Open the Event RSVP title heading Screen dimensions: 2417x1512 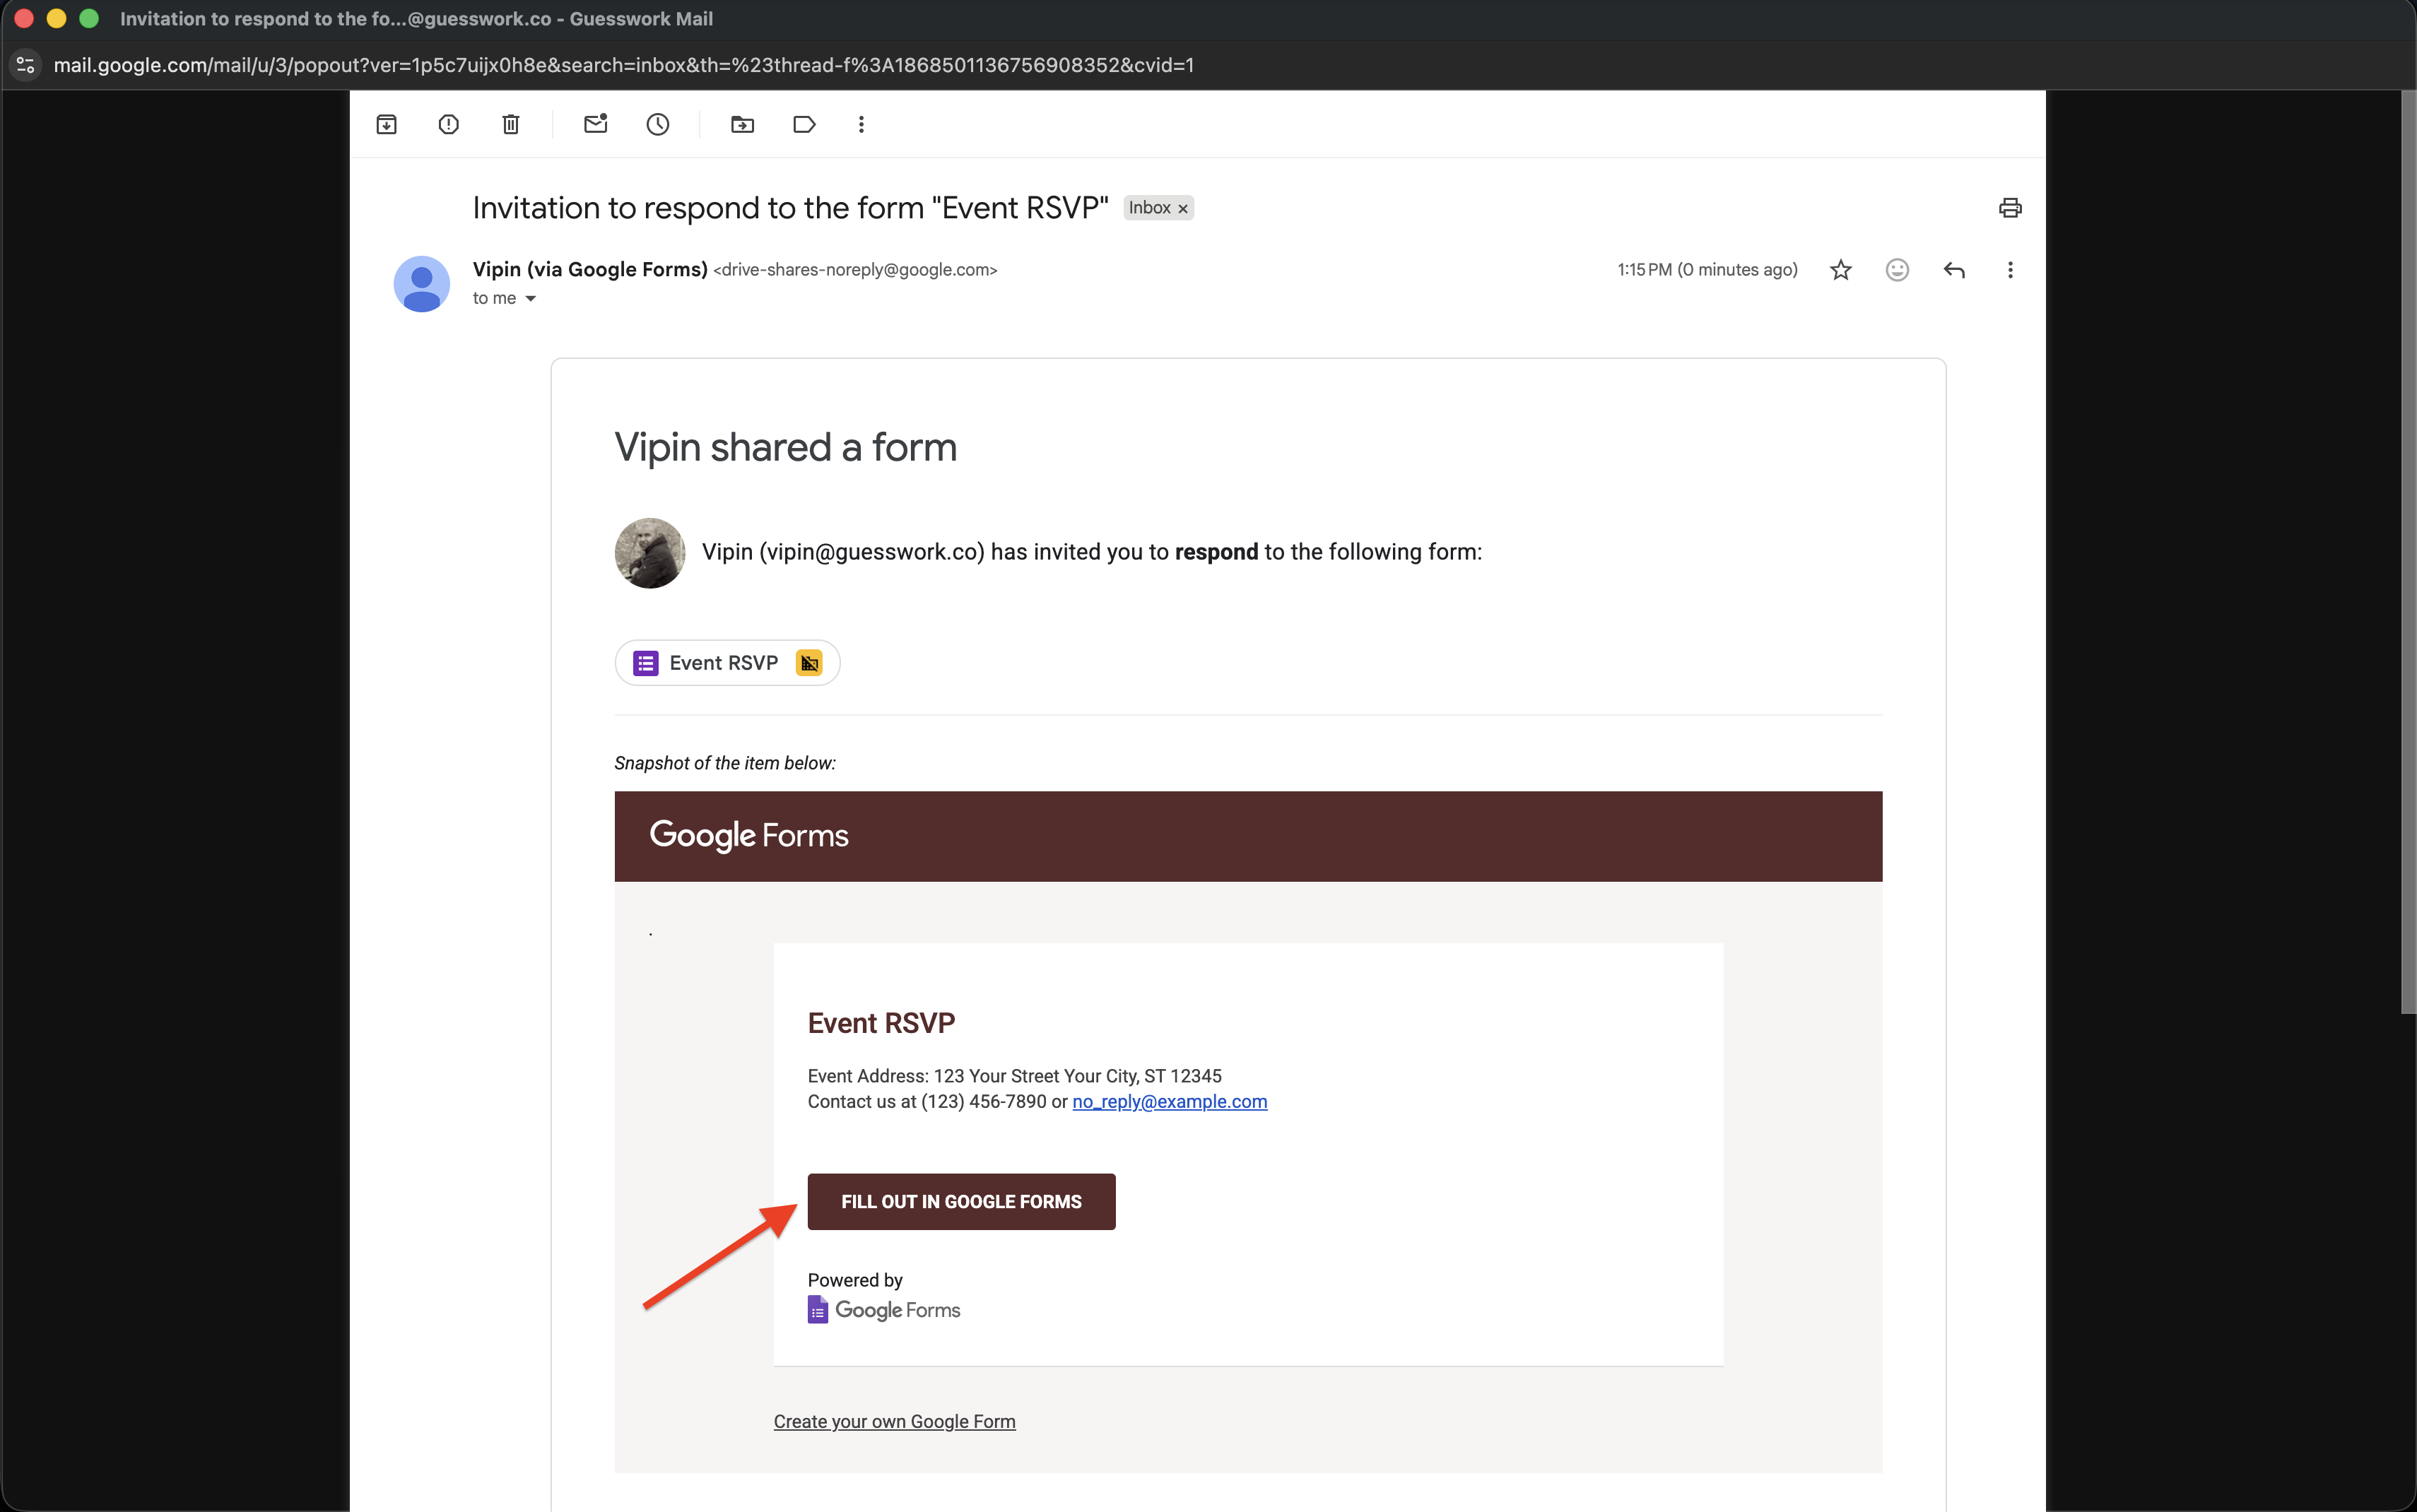[x=881, y=1023]
